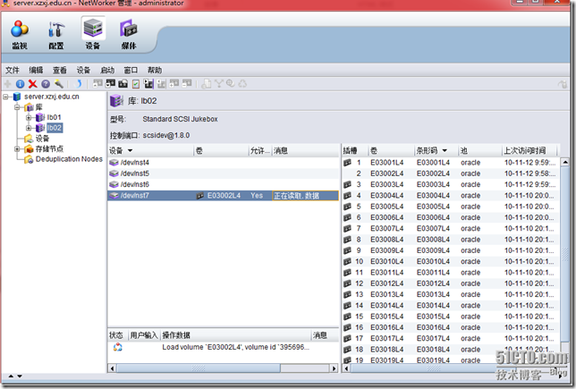This screenshot has width=576, height=389.
Task: Click the 设备 folder icon in tree
Action: click(x=29, y=139)
